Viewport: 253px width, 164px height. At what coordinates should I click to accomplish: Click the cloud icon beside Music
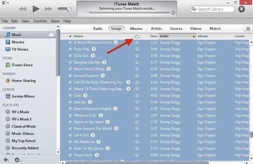[x=51, y=35]
